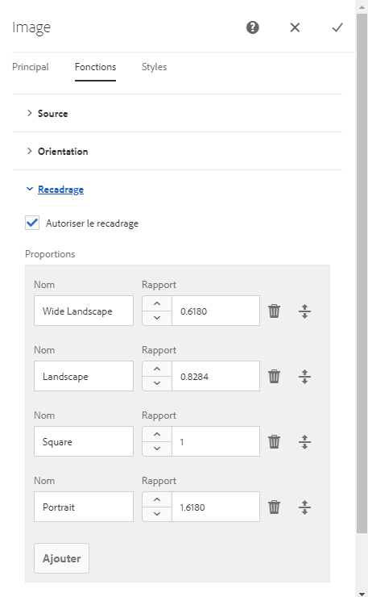Delete the Landscape proportion row
368x597 pixels.
click(274, 377)
